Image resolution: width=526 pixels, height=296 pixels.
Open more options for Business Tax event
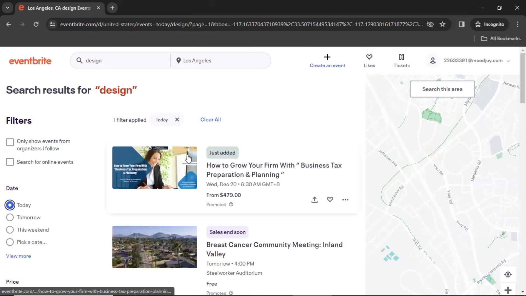345,200
